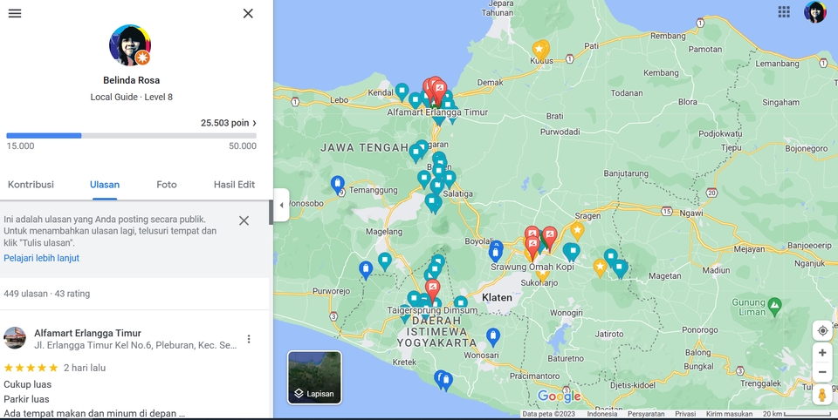
Task: Select the teal pin near Kendal
Action: [x=402, y=91]
